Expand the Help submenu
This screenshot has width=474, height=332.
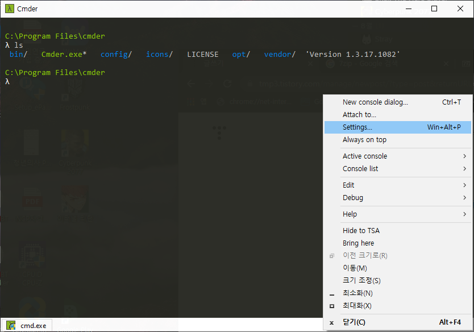pos(397,214)
